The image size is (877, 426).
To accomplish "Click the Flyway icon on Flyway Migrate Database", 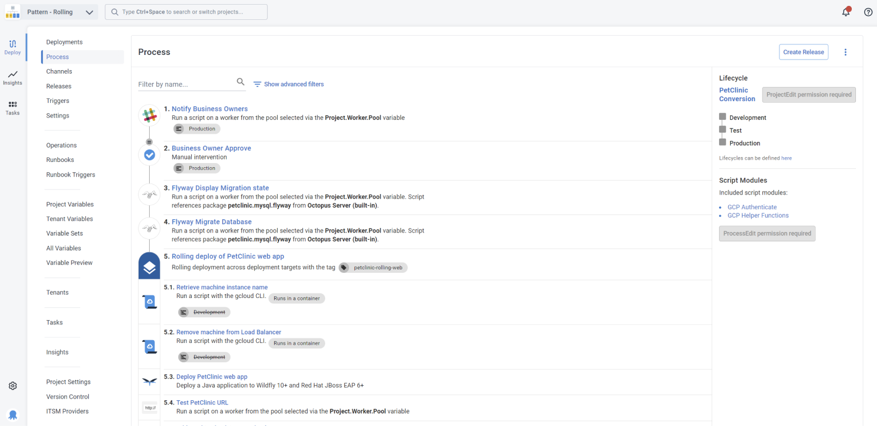I will point(149,228).
